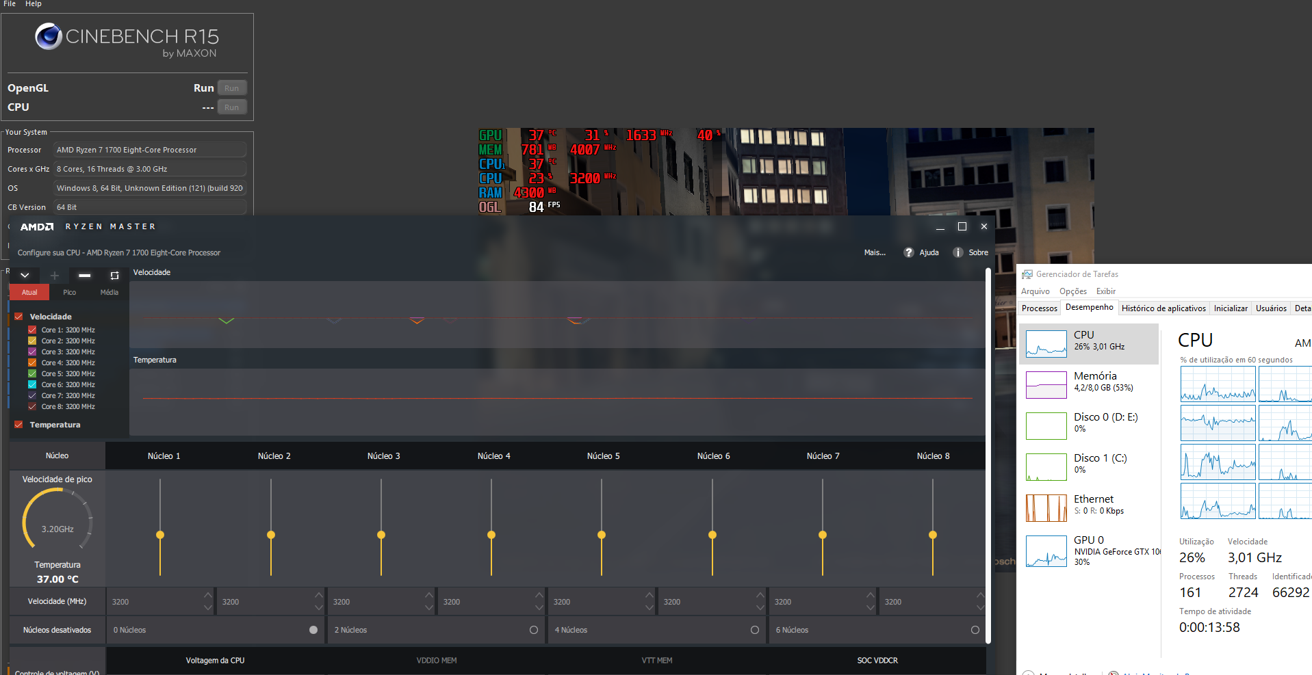The image size is (1312, 675).
Task: Select the Atual tab
Action: pyautogui.click(x=29, y=292)
